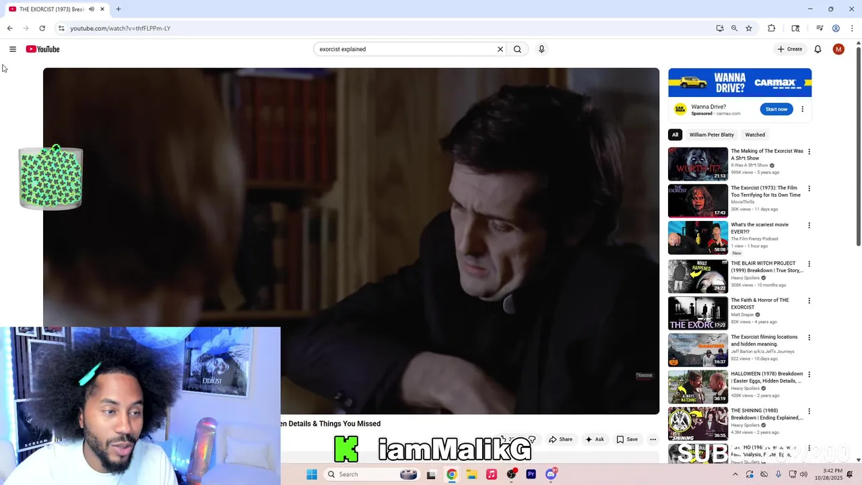The image size is (862, 485).
Task: Open options for scariest movie EVER video
Action: (x=809, y=226)
